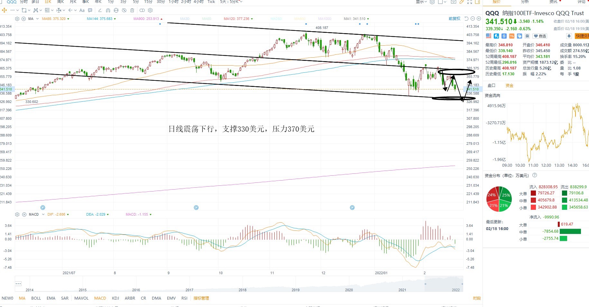This screenshot has height=307, width=589.
Task: Remove the MACD indicator panel
Action: (x=24, y=214)
